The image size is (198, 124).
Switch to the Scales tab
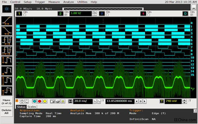(31, 107)
